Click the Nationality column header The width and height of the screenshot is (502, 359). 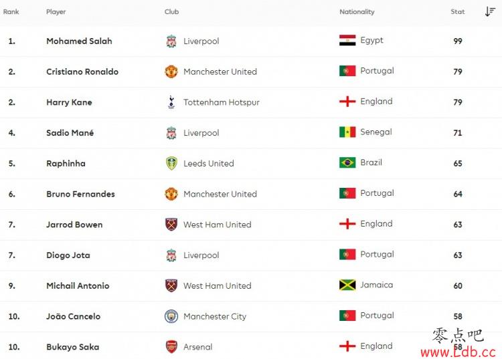point(357,12)
